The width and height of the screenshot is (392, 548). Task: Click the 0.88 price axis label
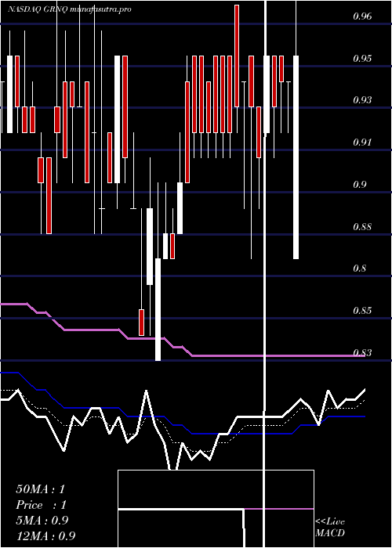coord(362,226)
